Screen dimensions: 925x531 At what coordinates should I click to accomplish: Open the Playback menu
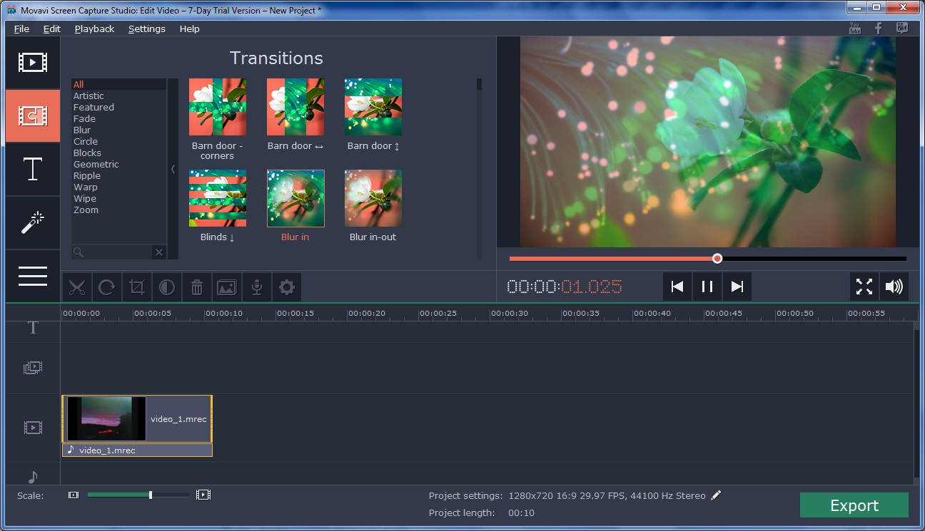(94, 29)
